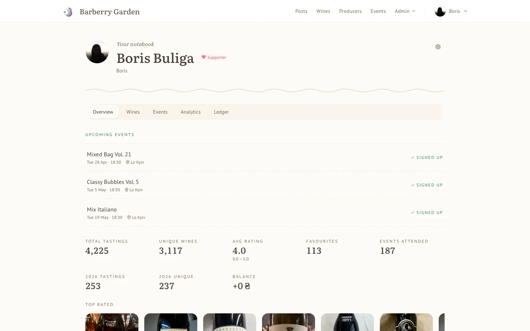Screen dimensions: 530x331
Task: Click the heart icon on Supporter badge
Action: pyautogui.click(x=204, y=57)
